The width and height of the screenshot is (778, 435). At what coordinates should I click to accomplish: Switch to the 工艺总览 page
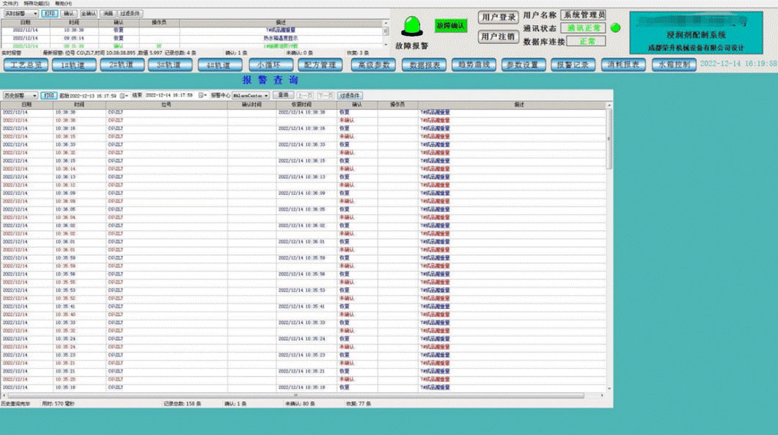pos(27,64)
